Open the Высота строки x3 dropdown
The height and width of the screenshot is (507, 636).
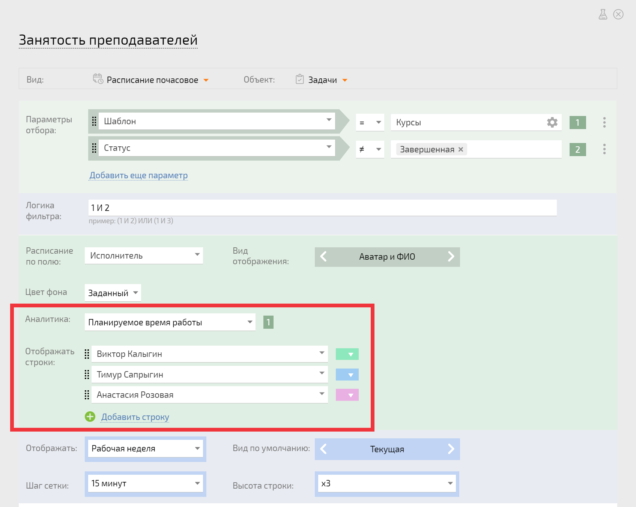click(x=387, y=483)
